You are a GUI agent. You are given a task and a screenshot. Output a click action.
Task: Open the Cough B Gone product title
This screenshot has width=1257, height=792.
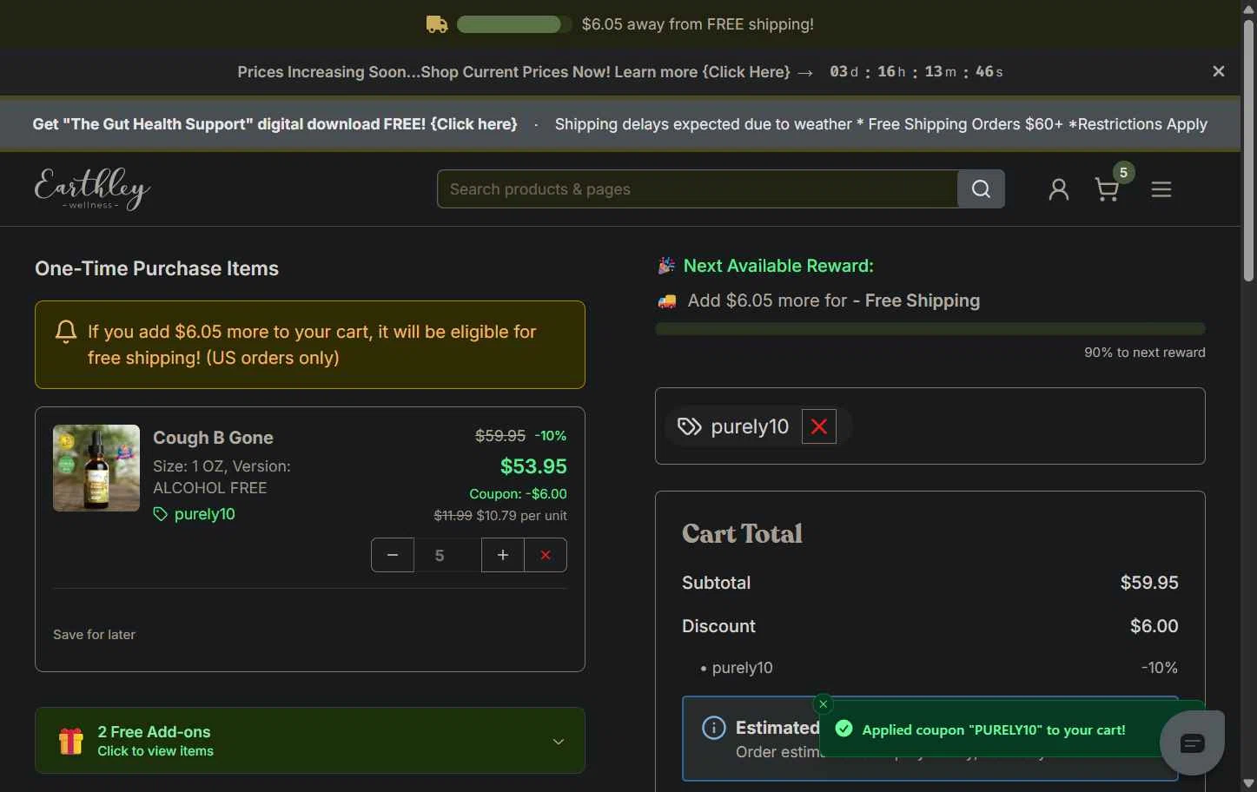[213, 438]
